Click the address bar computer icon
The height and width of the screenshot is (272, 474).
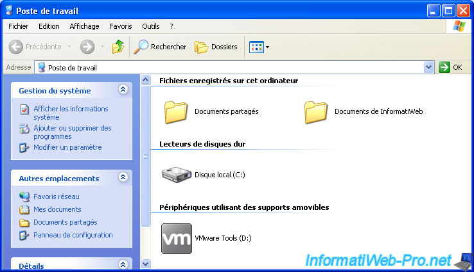pyautogui.click(x=42, y=67)
